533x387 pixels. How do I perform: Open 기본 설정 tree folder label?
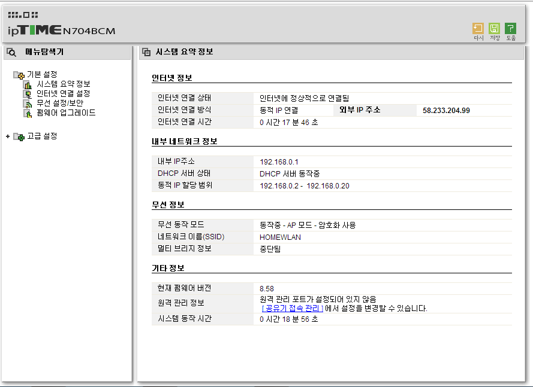42,74
